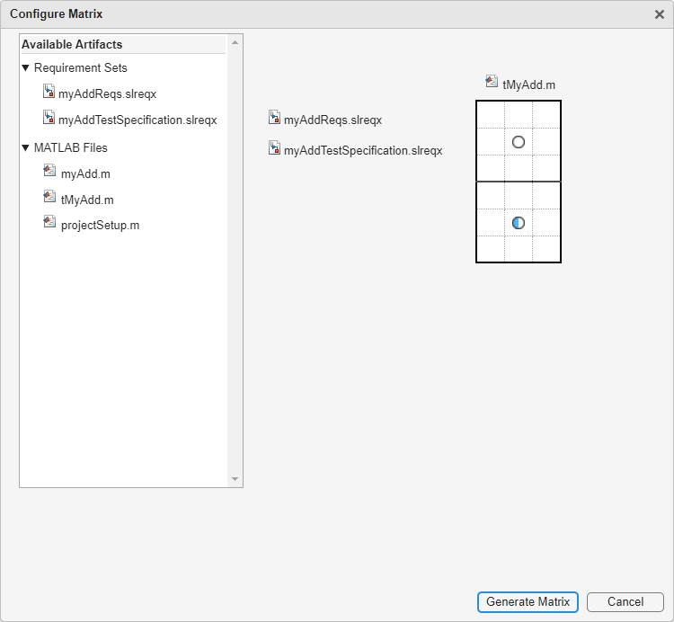Image resolution: width=674 pixels, height=622 pixels.
Task: Click the artifacts list scroll-up arrow
Action: tap(235, 42)
